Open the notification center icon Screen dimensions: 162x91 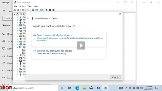tap(157, 88)
